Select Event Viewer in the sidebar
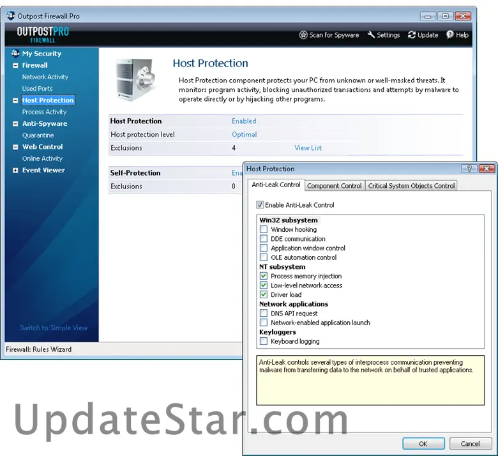 click(x=43, y=171)
